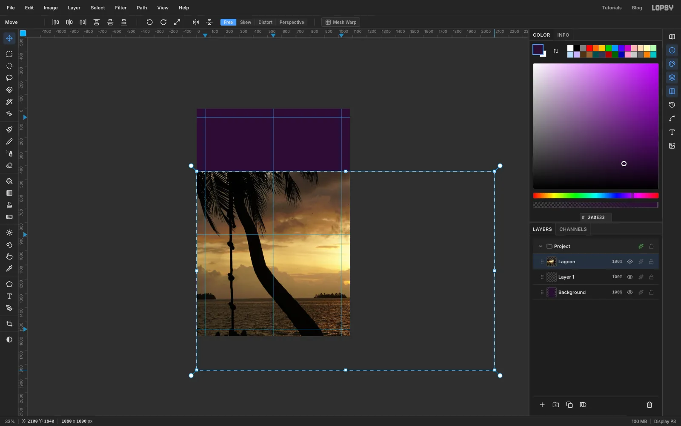Image resolution: width=681 pixels, height=426 pixels.
Task: Swap foreground and background colors
Action: [556, 51]
